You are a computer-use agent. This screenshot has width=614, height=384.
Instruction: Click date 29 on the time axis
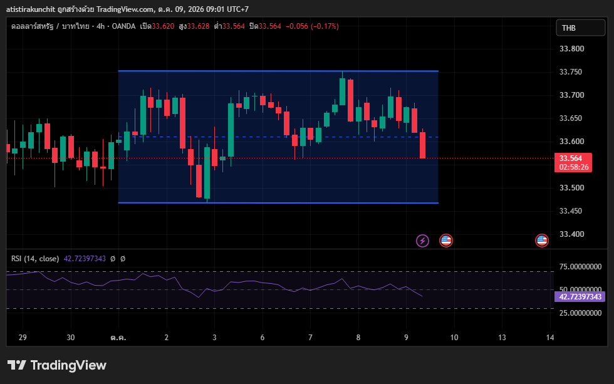pos(23,338)
